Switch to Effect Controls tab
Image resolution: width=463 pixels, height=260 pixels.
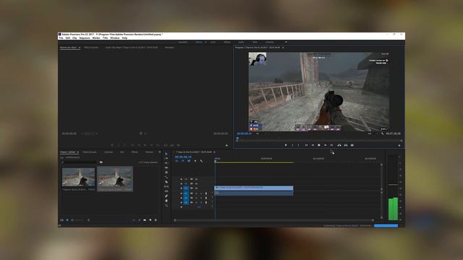pyautogui.click(x=91, y=48)
